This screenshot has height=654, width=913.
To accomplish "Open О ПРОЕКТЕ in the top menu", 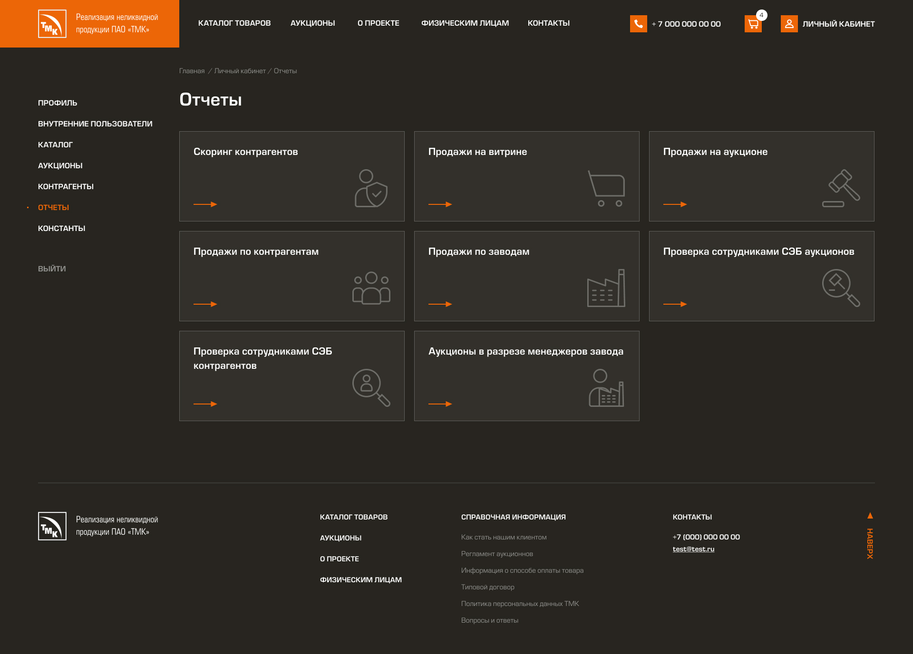I will pyautogui.click(x=379, y=23).
